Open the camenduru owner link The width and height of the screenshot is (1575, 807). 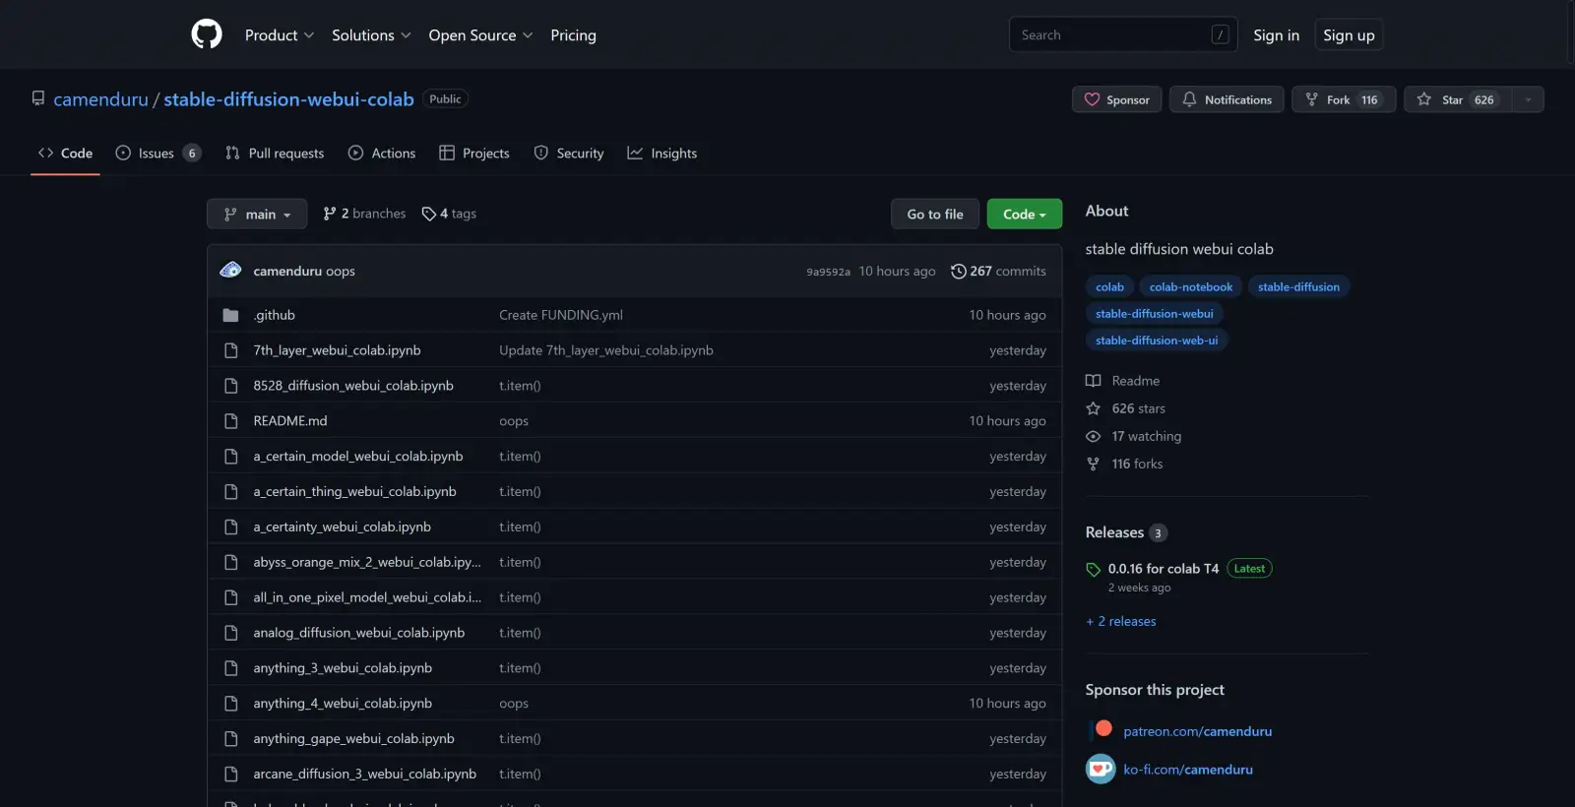[100, 99]
